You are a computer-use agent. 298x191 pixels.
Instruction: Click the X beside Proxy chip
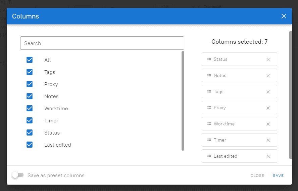pos(268,108)
